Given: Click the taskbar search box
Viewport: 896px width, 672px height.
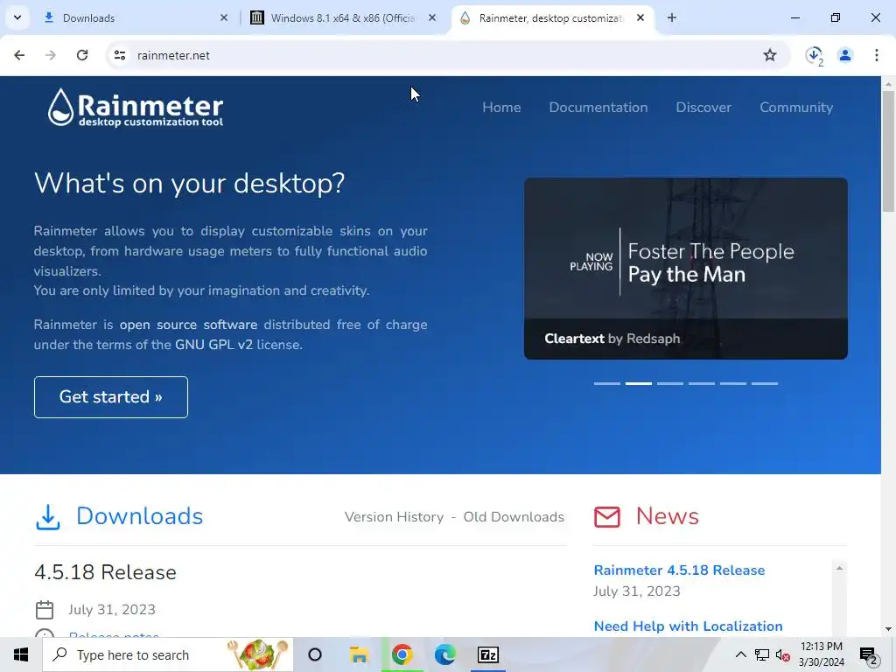Looking at the screenshot, I should (x=167, y=654).
